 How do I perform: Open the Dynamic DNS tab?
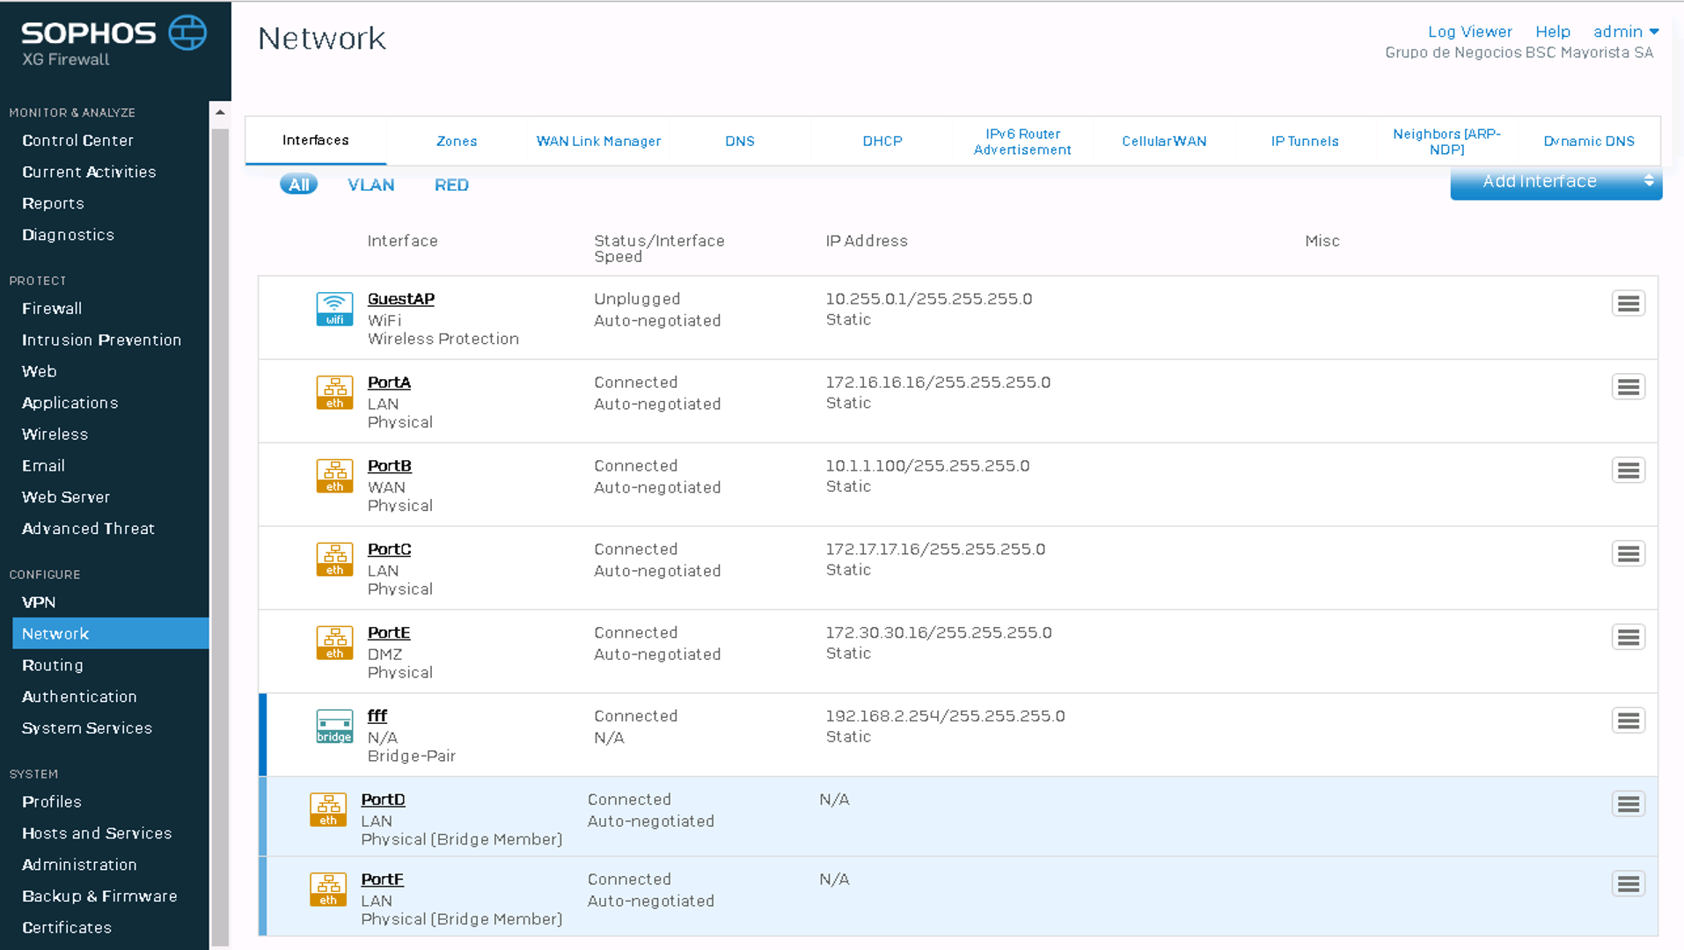1589,142
